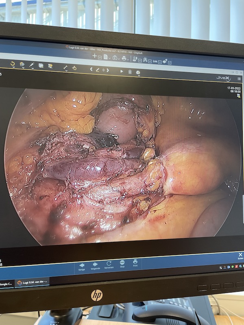The image size is (244, 325).
Task: Click the Vorige back arrow button
Action: click(x=82, y=267)
